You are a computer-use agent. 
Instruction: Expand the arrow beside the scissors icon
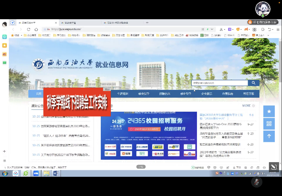[225, 30]
